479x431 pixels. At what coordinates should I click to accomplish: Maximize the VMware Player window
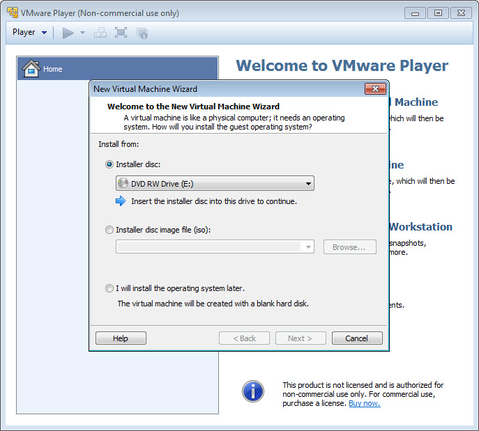[x=438, y=13]
